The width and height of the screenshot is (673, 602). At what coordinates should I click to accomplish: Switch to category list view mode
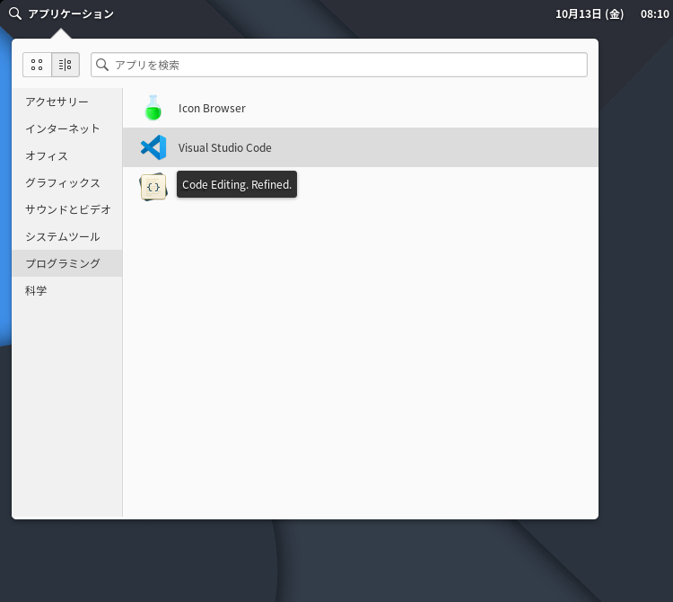tap(66, 65)
